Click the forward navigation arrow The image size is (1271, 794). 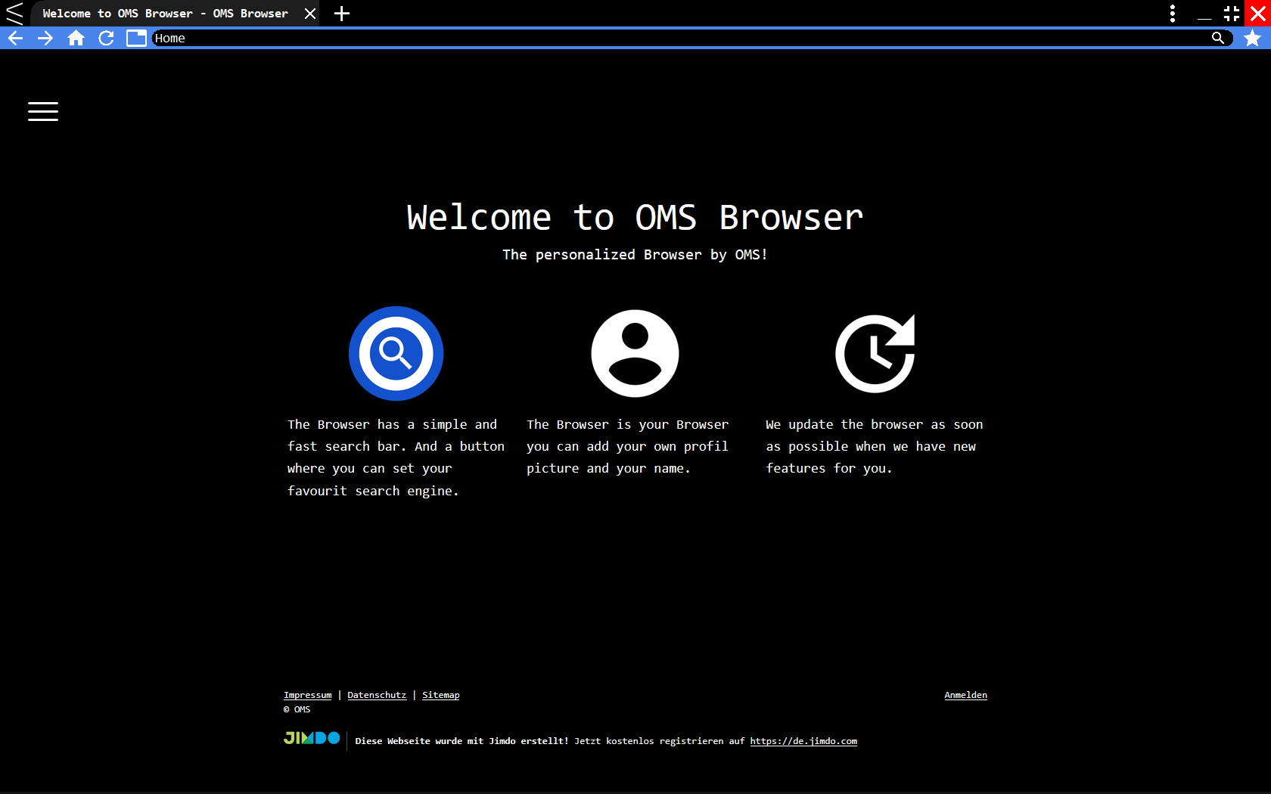click(45, 38)
